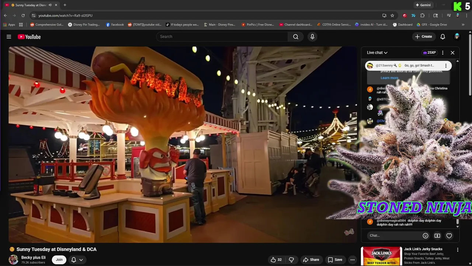Open the invideo AI bookmark
This screenshot has height=266, width=472.
(x=371, y=25)
